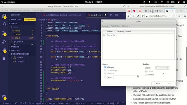Click the Copies number field

158,68
